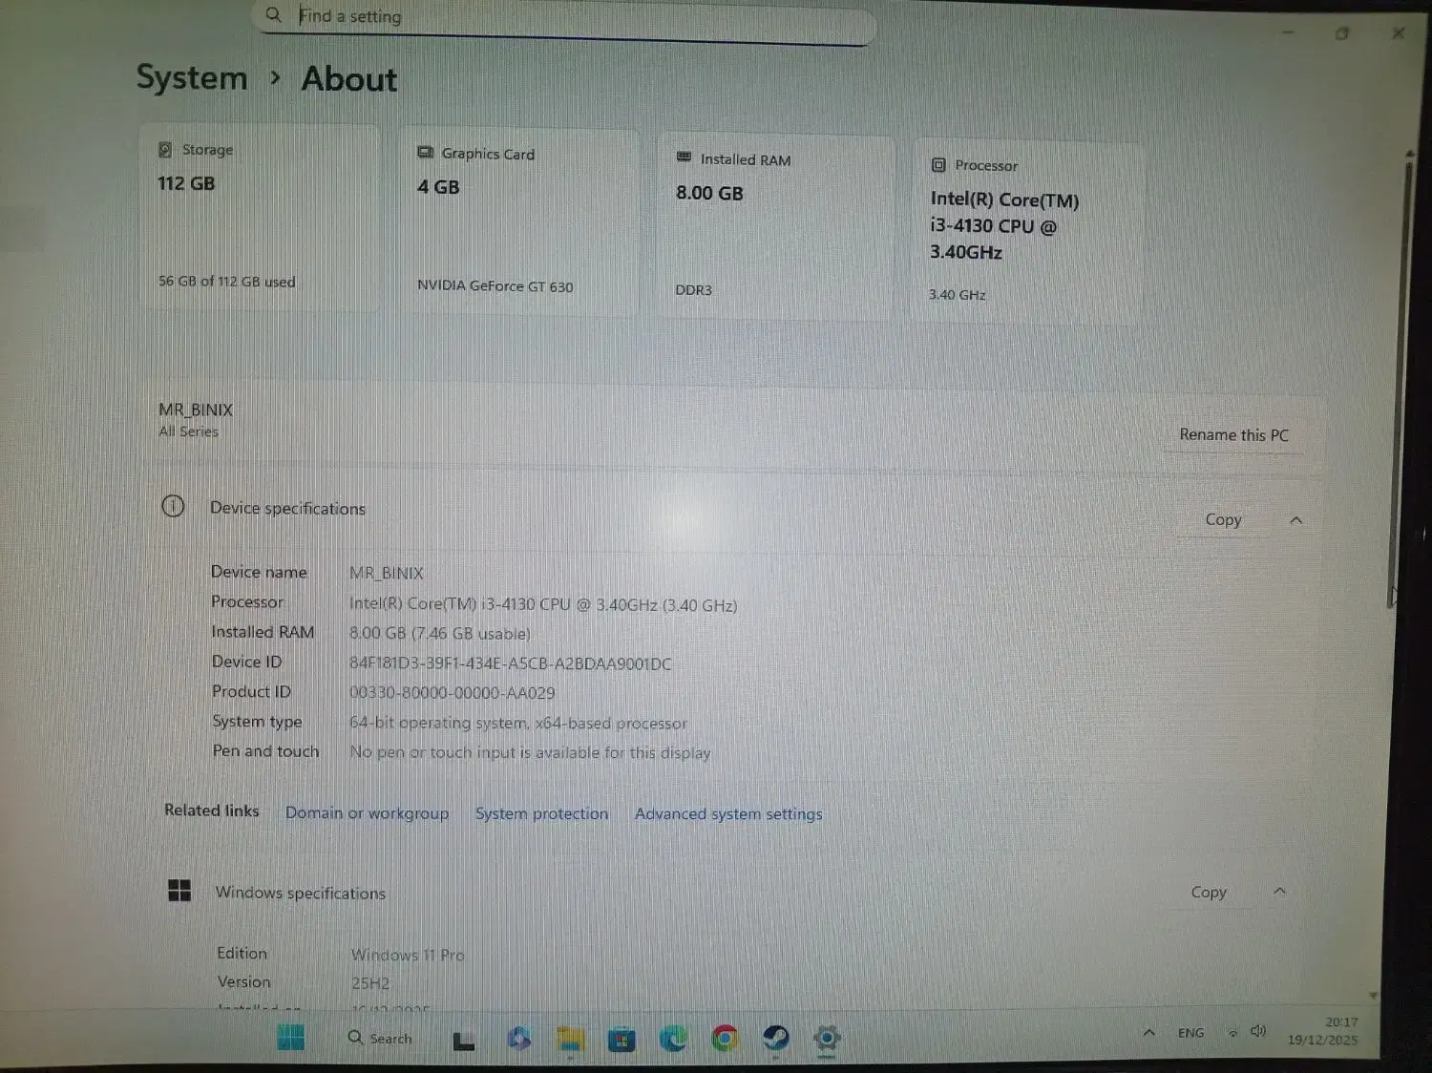This screenshot has width=1432, height=1073.
Task: Click the search magnifier icon in Settings
Action: [274, 14]
